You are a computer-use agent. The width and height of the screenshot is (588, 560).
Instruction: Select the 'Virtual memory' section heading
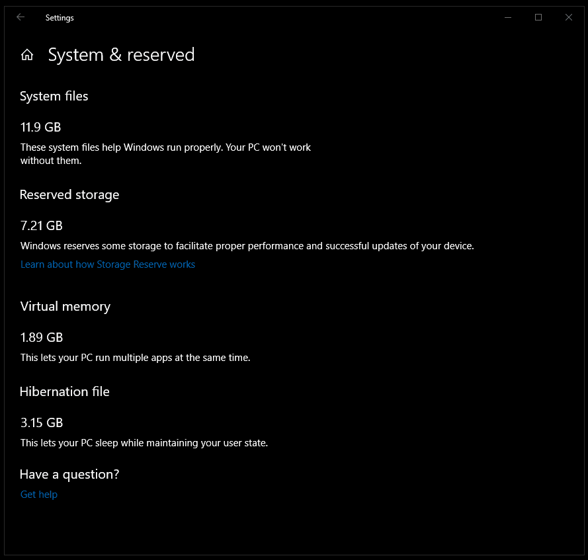point(65,307)
